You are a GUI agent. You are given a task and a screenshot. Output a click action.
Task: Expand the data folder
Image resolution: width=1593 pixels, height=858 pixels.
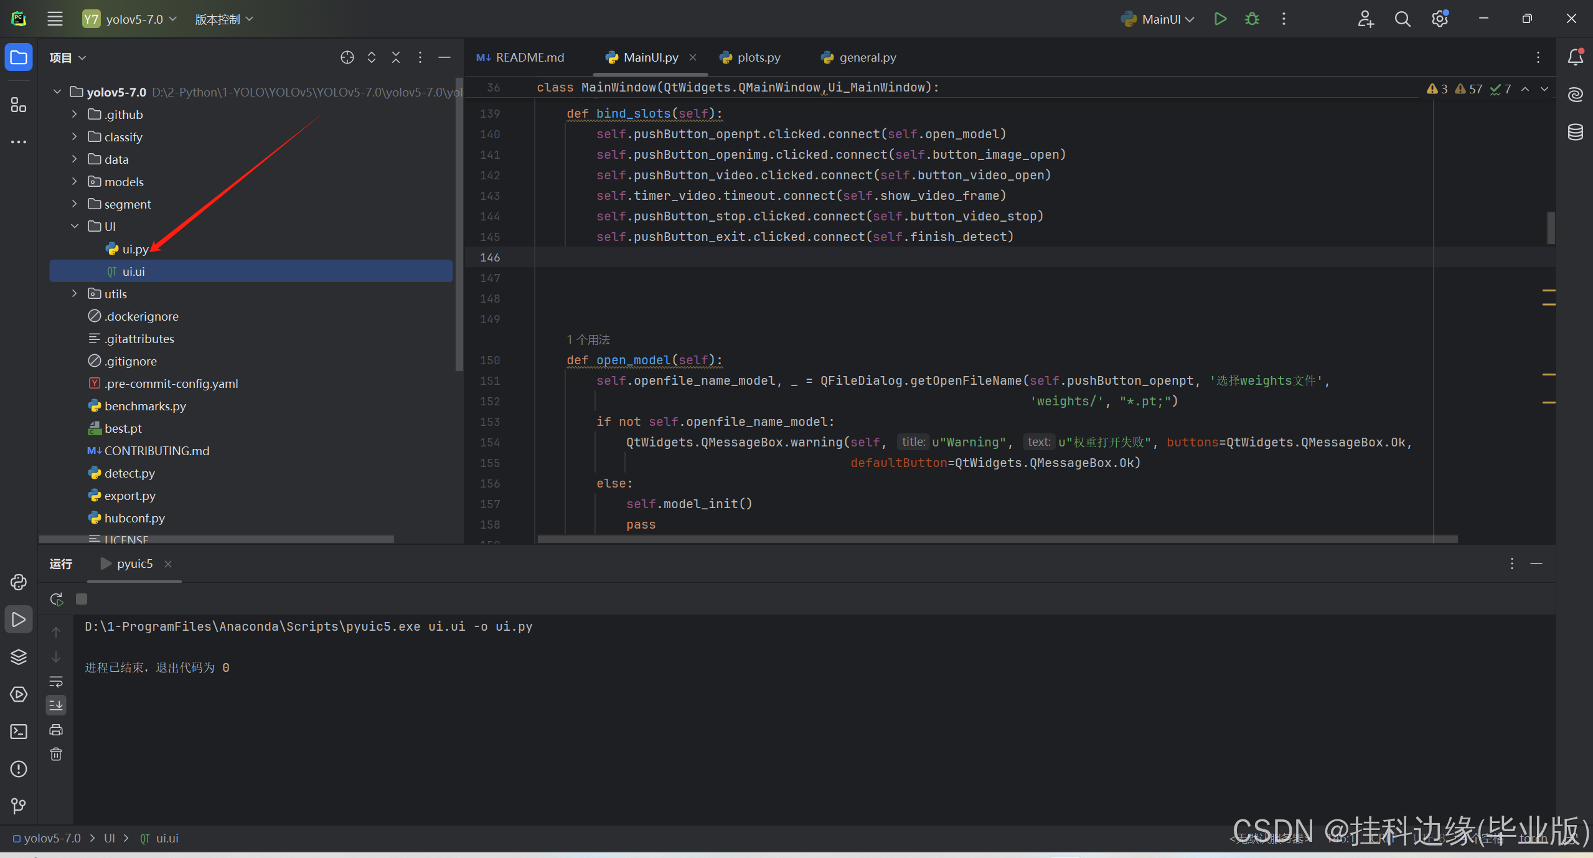75,159
